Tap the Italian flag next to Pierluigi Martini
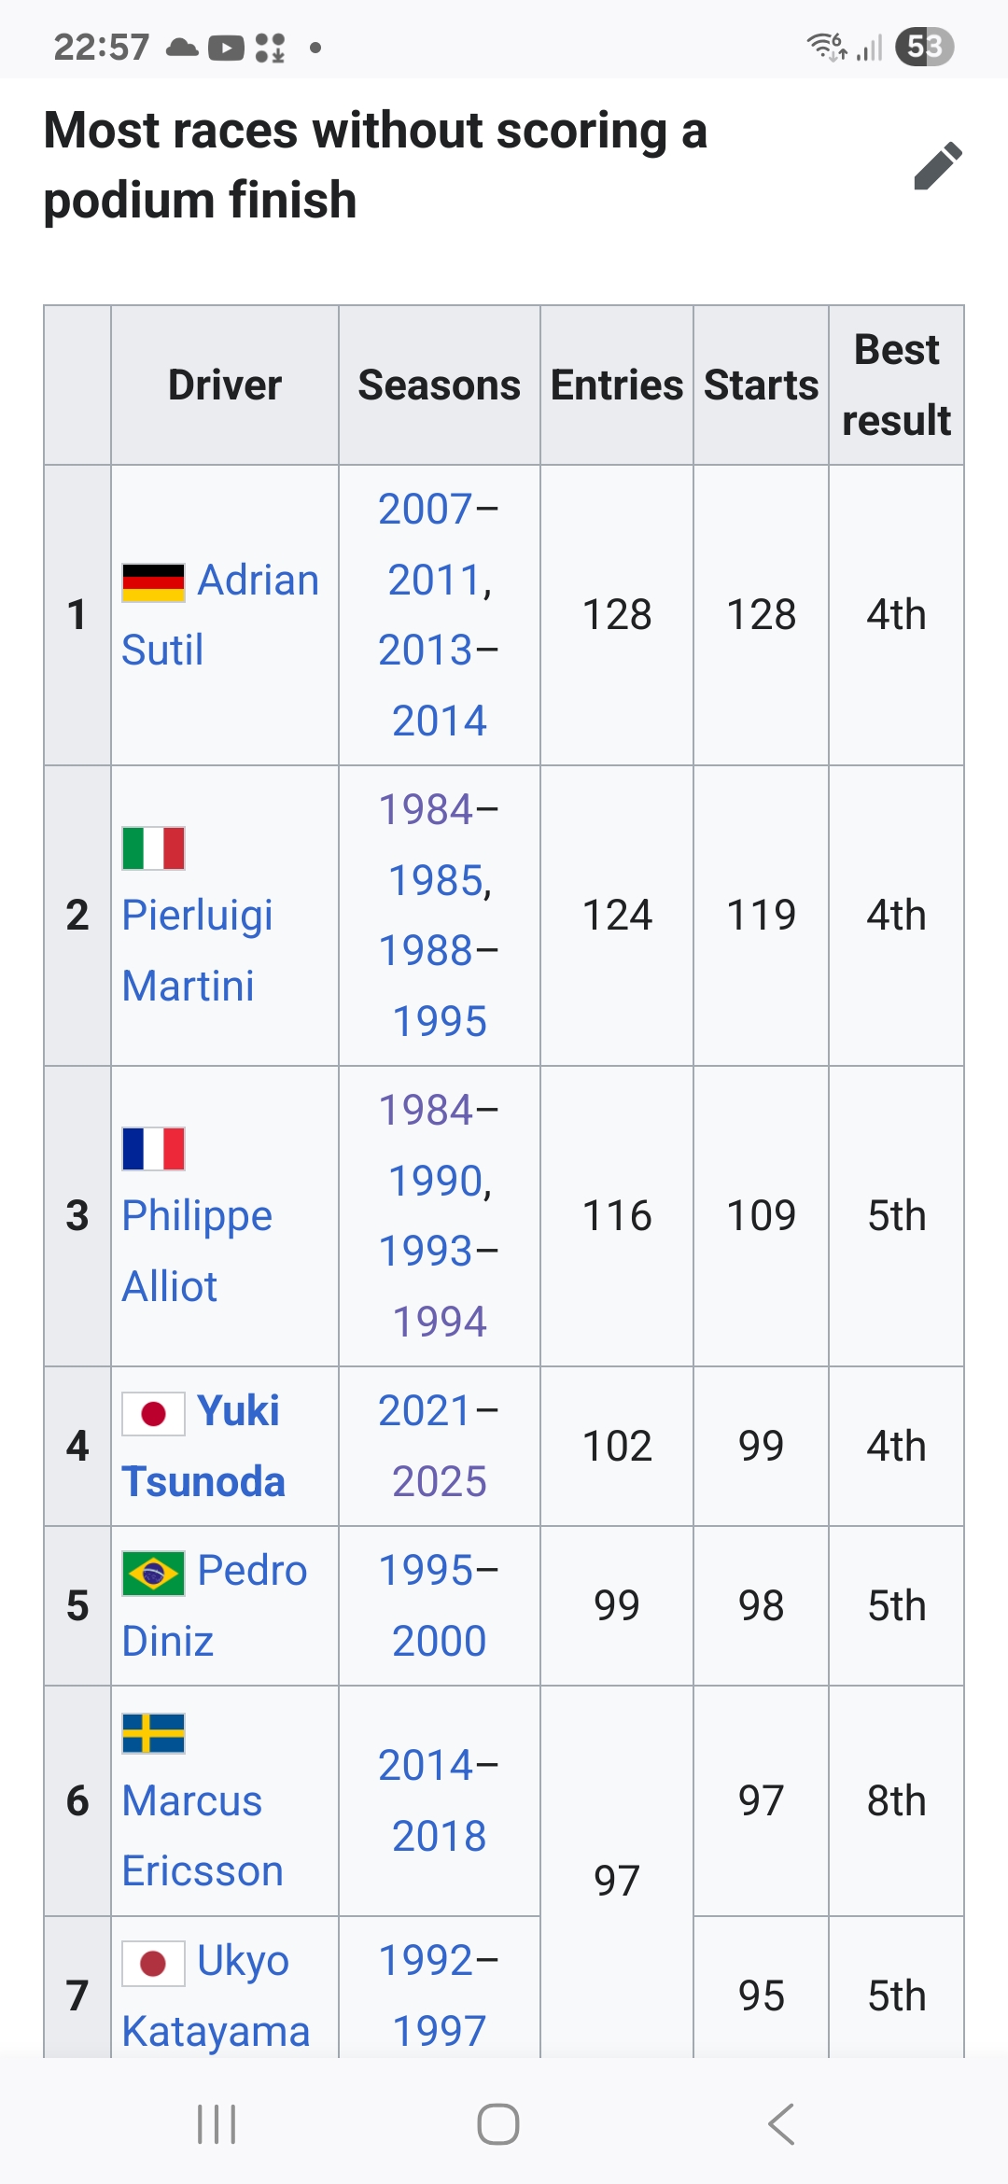 pos(154,848)
